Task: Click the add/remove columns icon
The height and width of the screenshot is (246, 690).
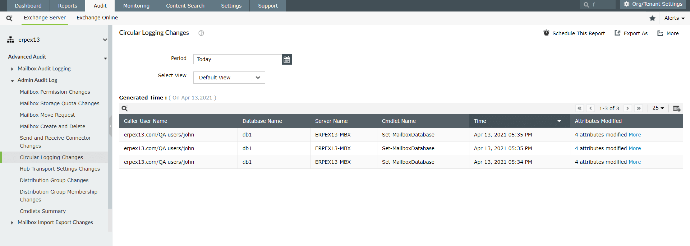Action: pyautogui.click(x=676, y=108)
